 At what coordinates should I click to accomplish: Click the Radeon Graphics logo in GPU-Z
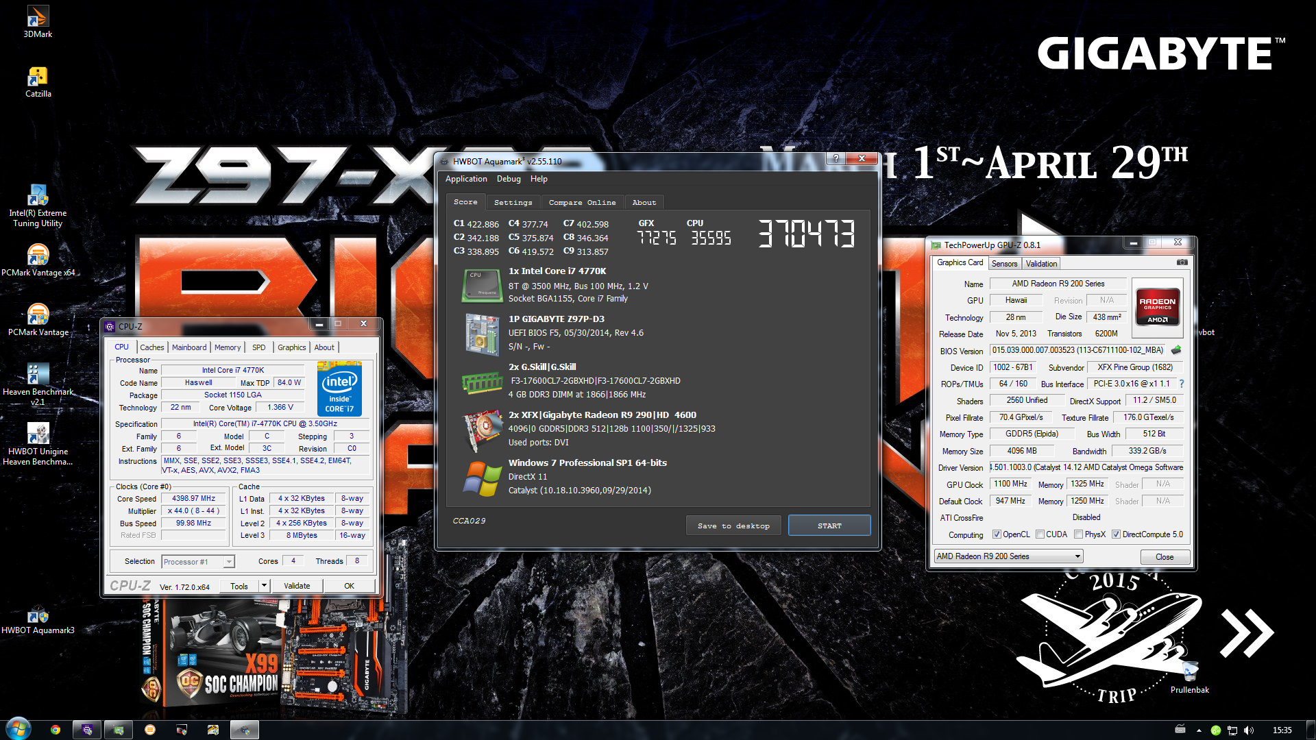click(x=1158, y=309)
